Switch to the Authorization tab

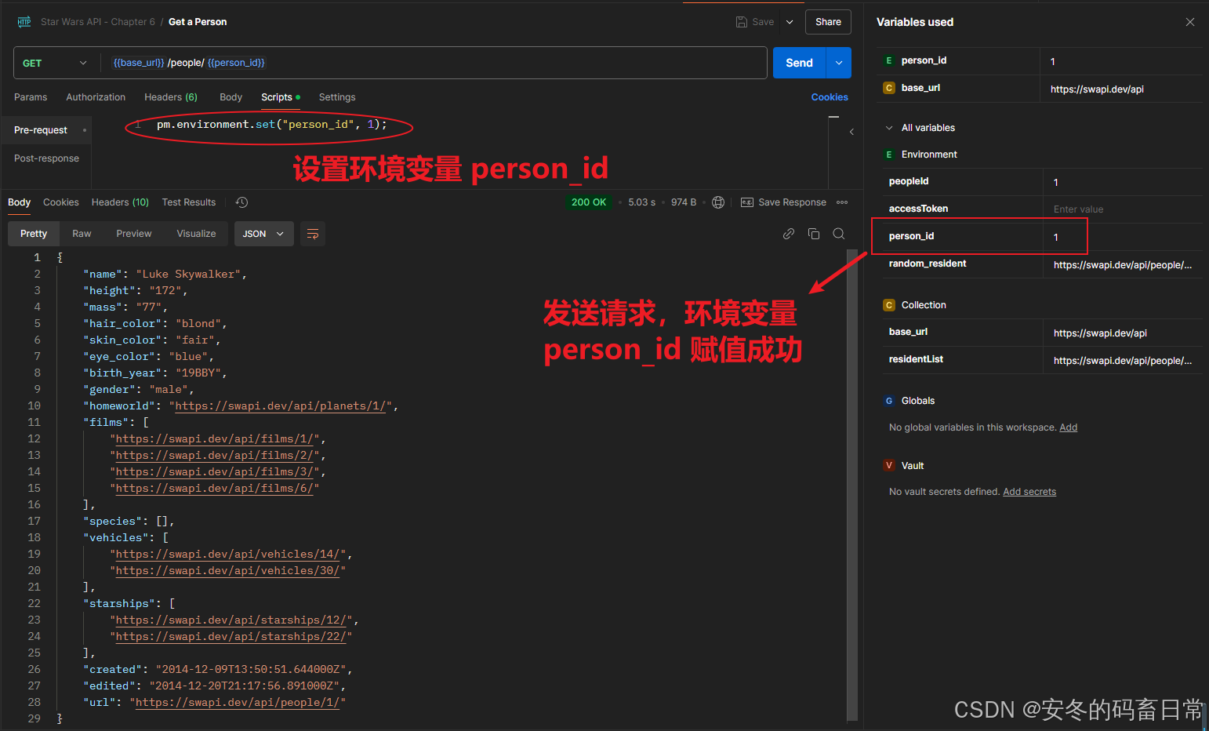[x=96, y=97]
